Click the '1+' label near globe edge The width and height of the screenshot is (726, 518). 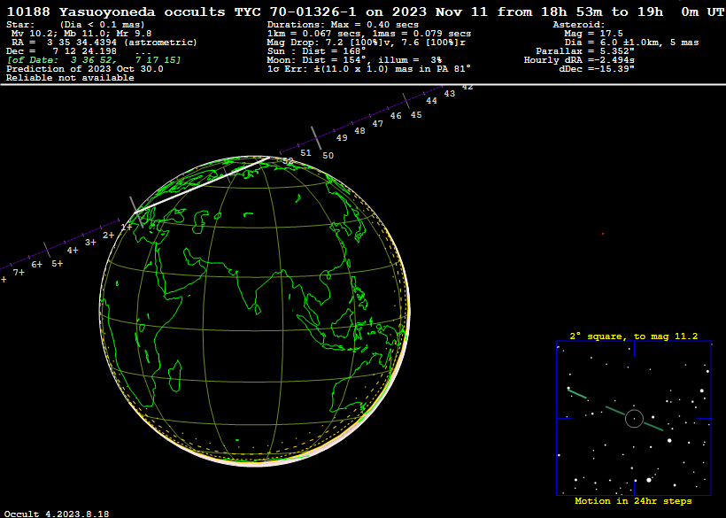[127, 227]
